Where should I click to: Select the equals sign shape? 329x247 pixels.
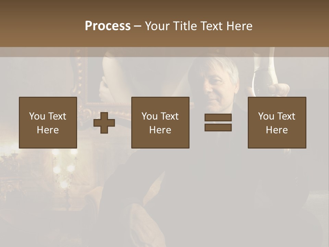[x=218, y=122]
